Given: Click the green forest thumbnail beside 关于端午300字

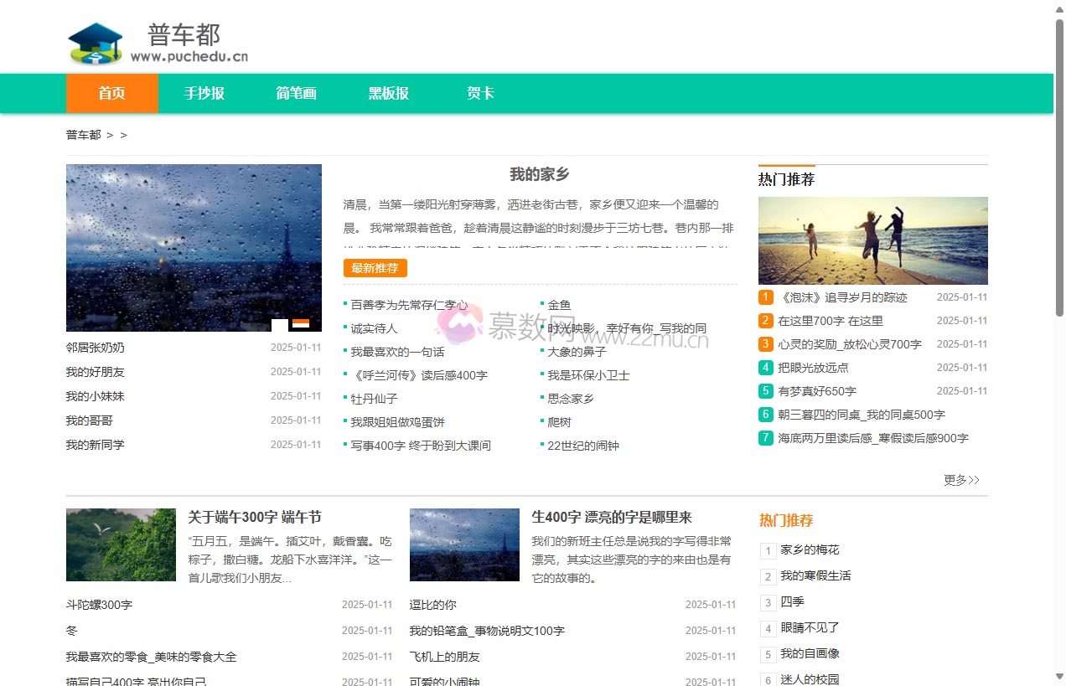Looking at the screenshot, I should tap(121, 544).
